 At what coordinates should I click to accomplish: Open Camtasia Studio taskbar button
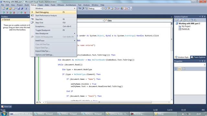coord(117,114)
